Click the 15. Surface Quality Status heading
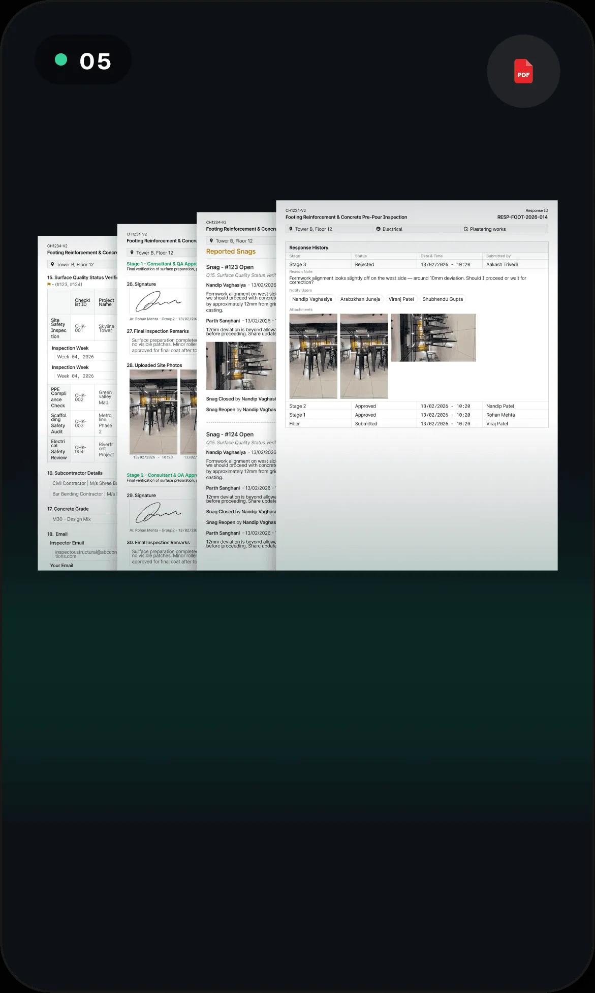This screenshot has height=993, width=595. click(82, 277)
